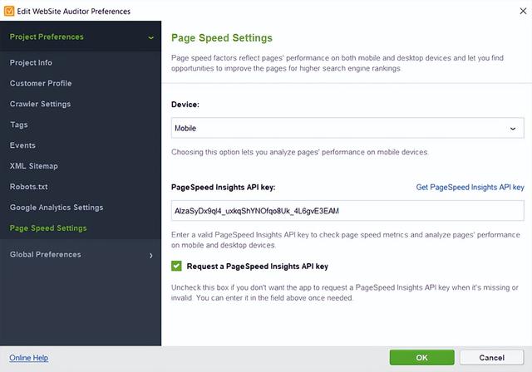The height and width of the screenshot is (372, 532).
Task: Click the Cancel button
Action: point(492,358)
